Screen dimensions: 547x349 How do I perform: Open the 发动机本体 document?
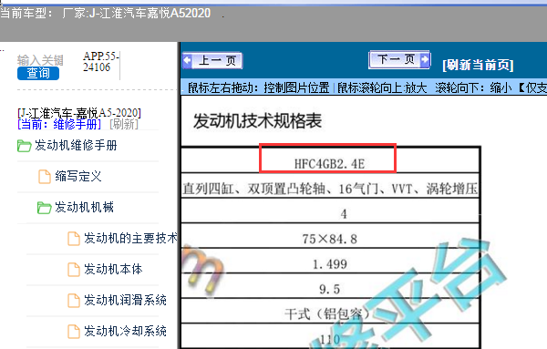[113, 269]
